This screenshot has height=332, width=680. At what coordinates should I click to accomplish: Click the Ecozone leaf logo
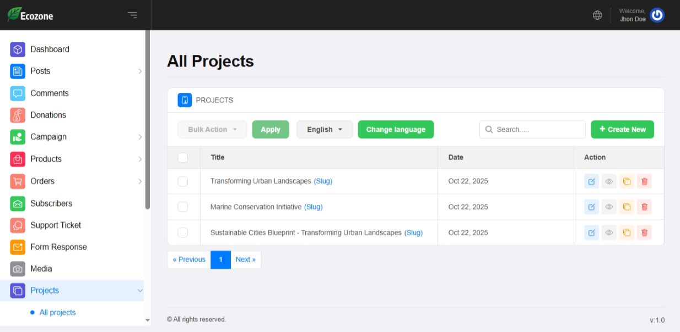(14, 15)
